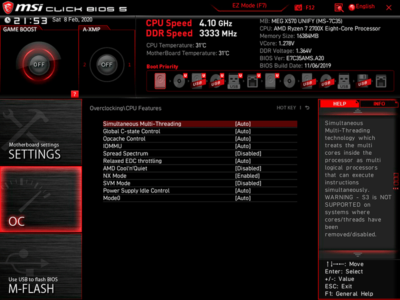The width and height of the screenshot is (400, 300).
Task: Open the HOT KEY list
Action: pyautogui.click(x=286, y=107)
